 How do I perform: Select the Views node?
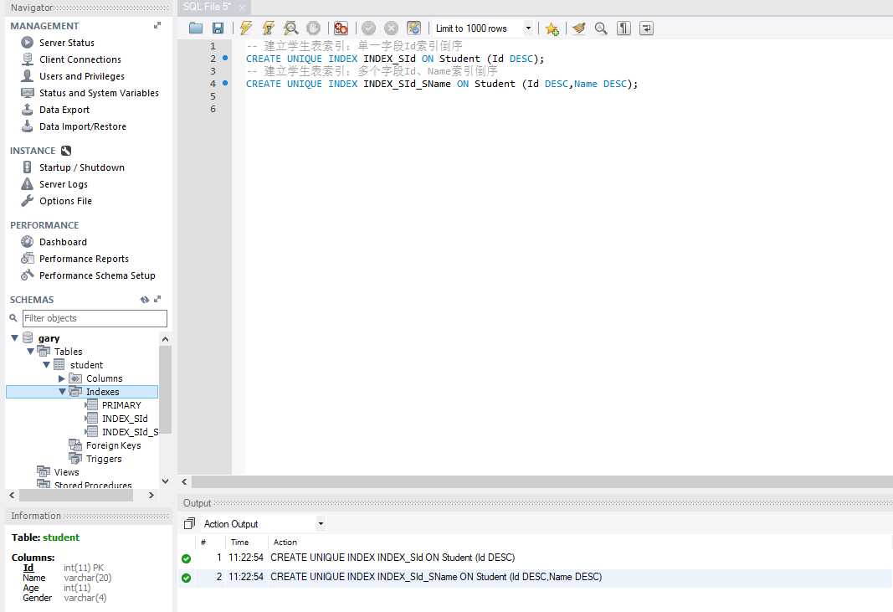coord(66,472)
